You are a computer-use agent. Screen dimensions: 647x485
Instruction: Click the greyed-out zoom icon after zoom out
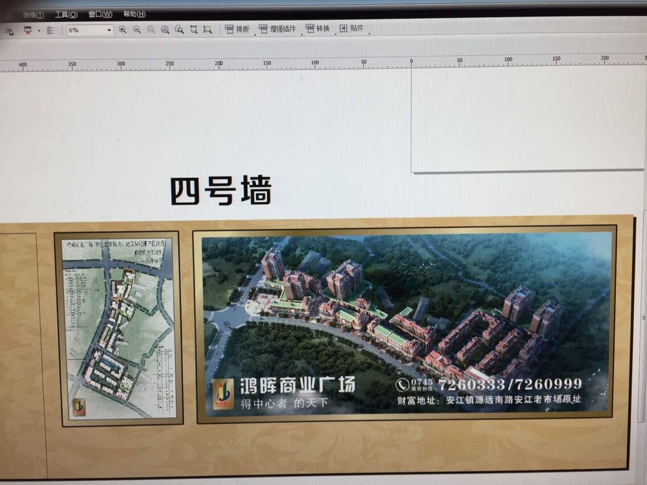[x=151, y=30]
